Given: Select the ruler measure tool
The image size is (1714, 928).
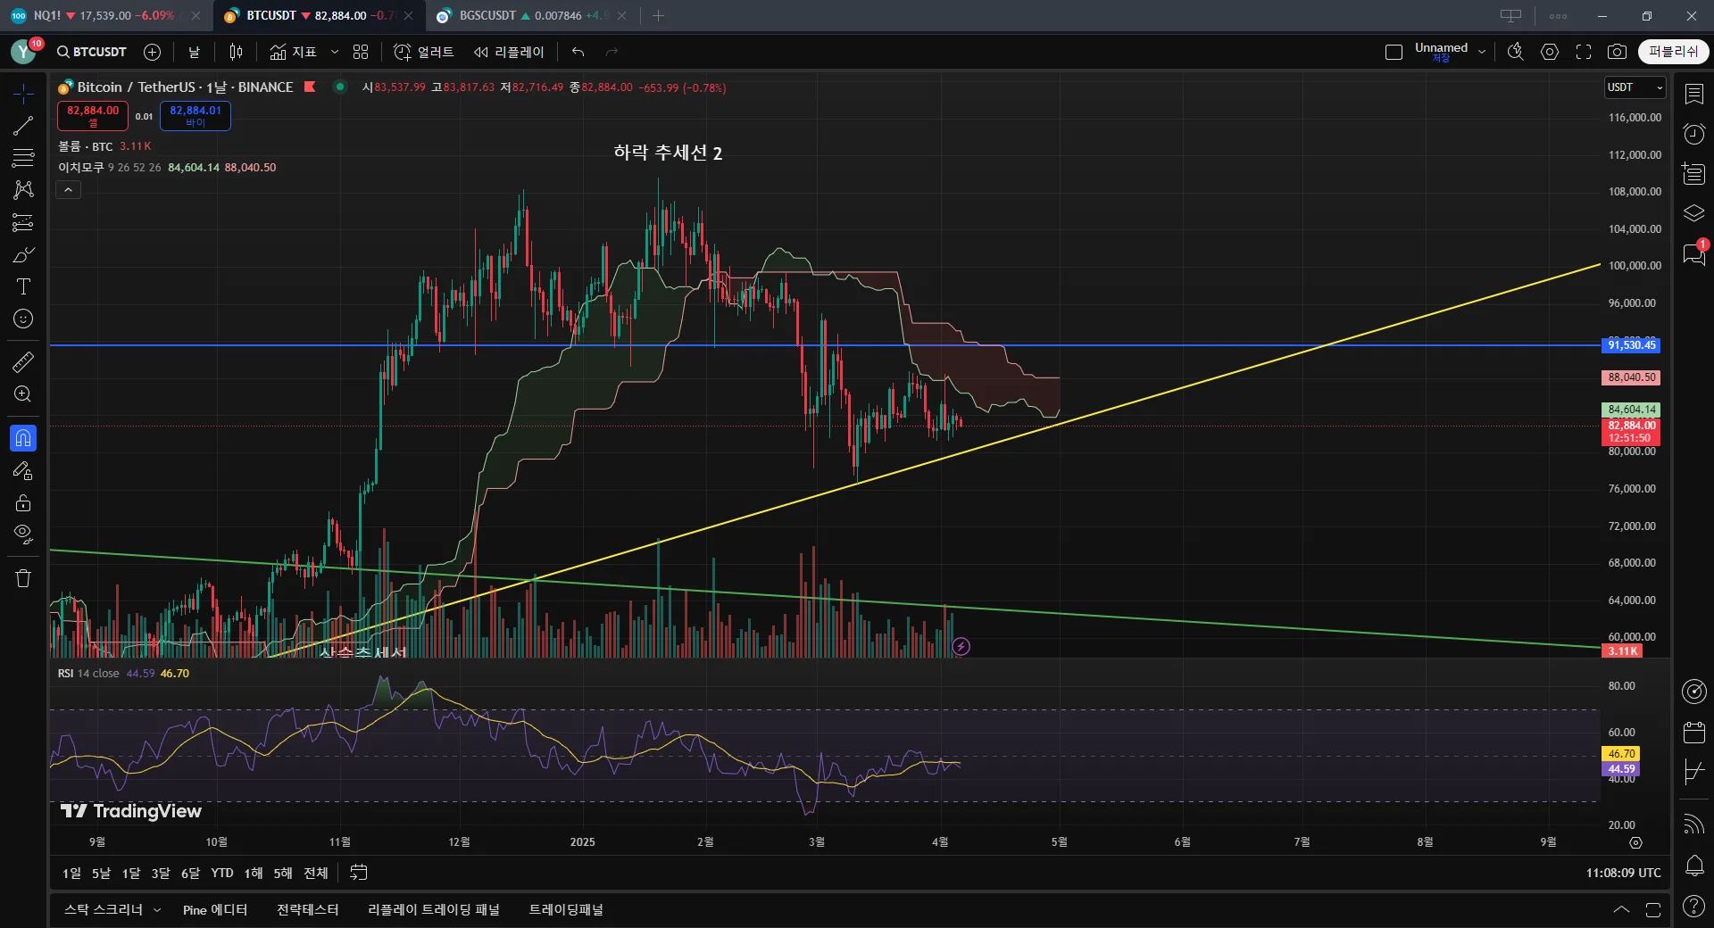Looking at the screenshot, I should click(x=23, y=361).
